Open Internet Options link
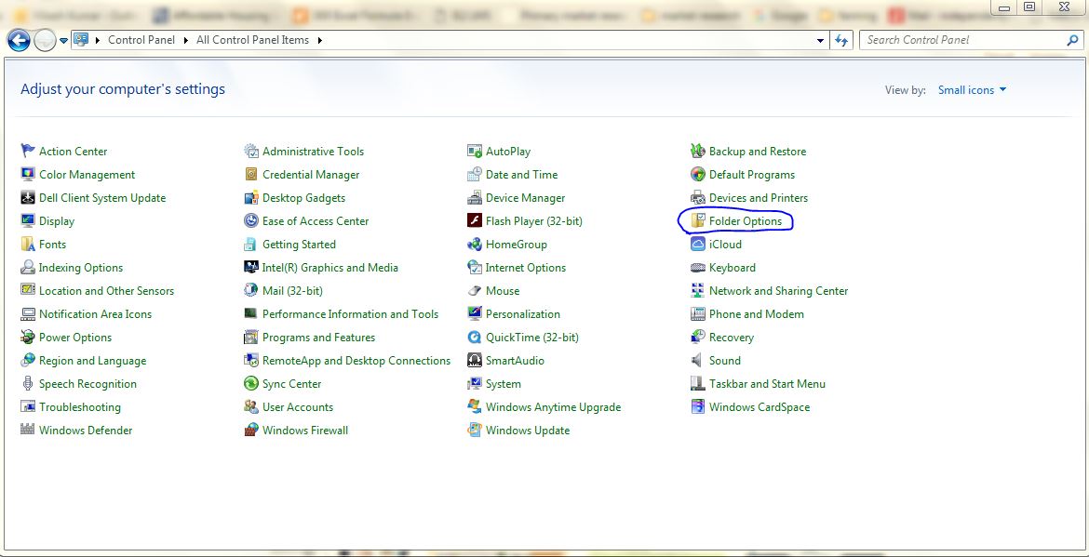Screen dimensions: 1089x557 pyautogui.click(x=526, y=267)
